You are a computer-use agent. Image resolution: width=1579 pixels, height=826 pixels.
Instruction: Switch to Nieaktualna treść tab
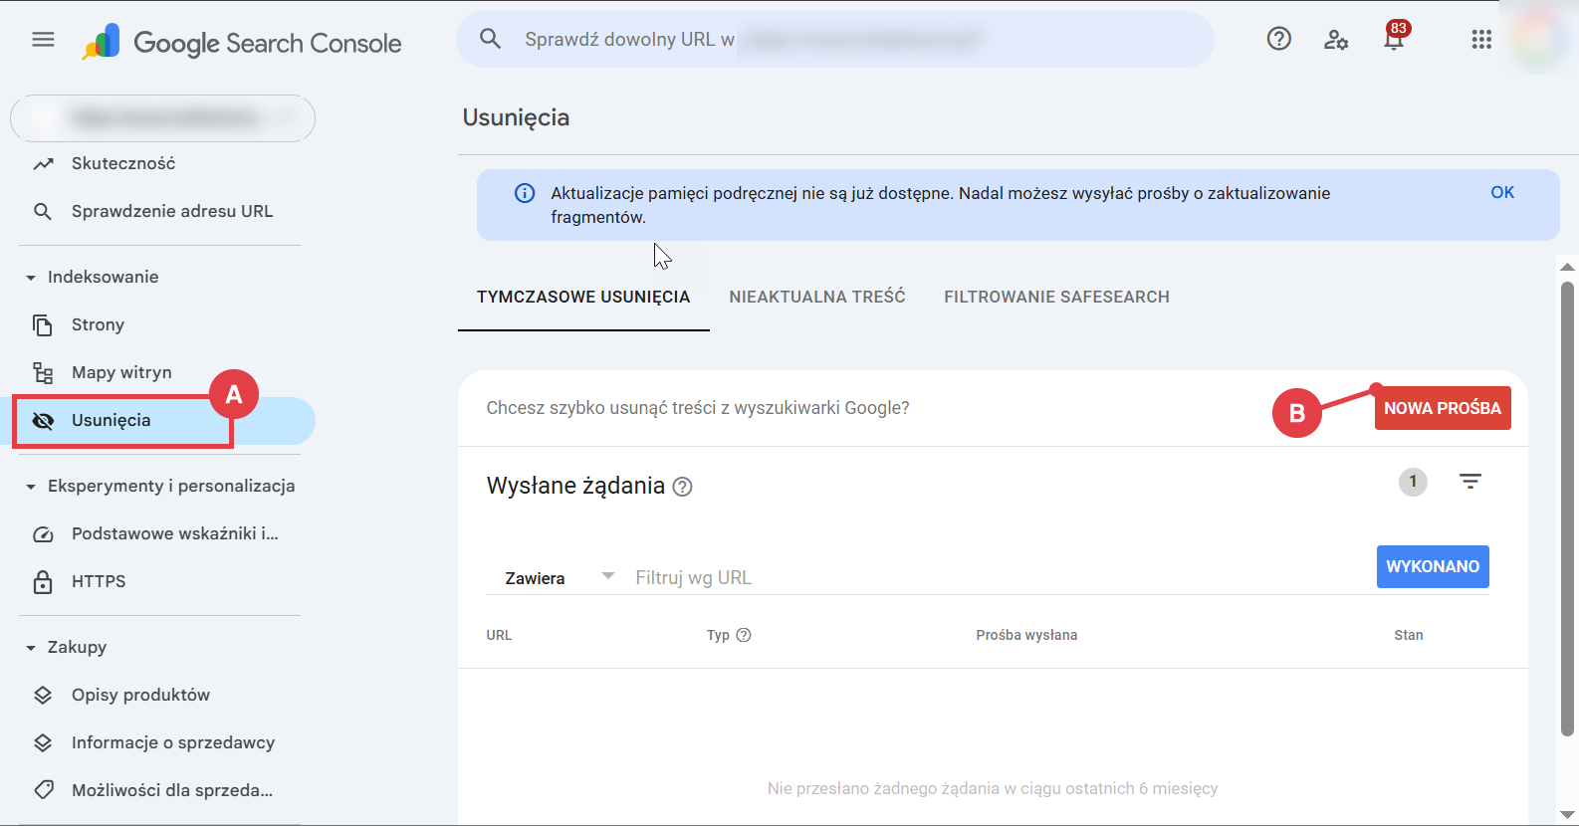pyautogui.click(x=816, y=297)
